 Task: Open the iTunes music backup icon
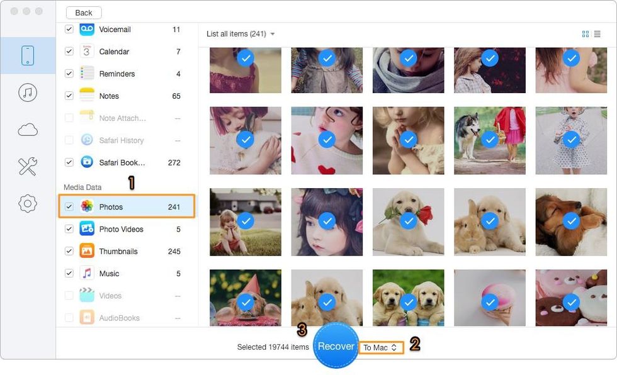[x=28, y=93]
